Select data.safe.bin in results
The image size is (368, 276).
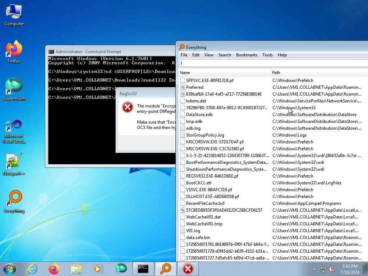[x=273, y=238]
